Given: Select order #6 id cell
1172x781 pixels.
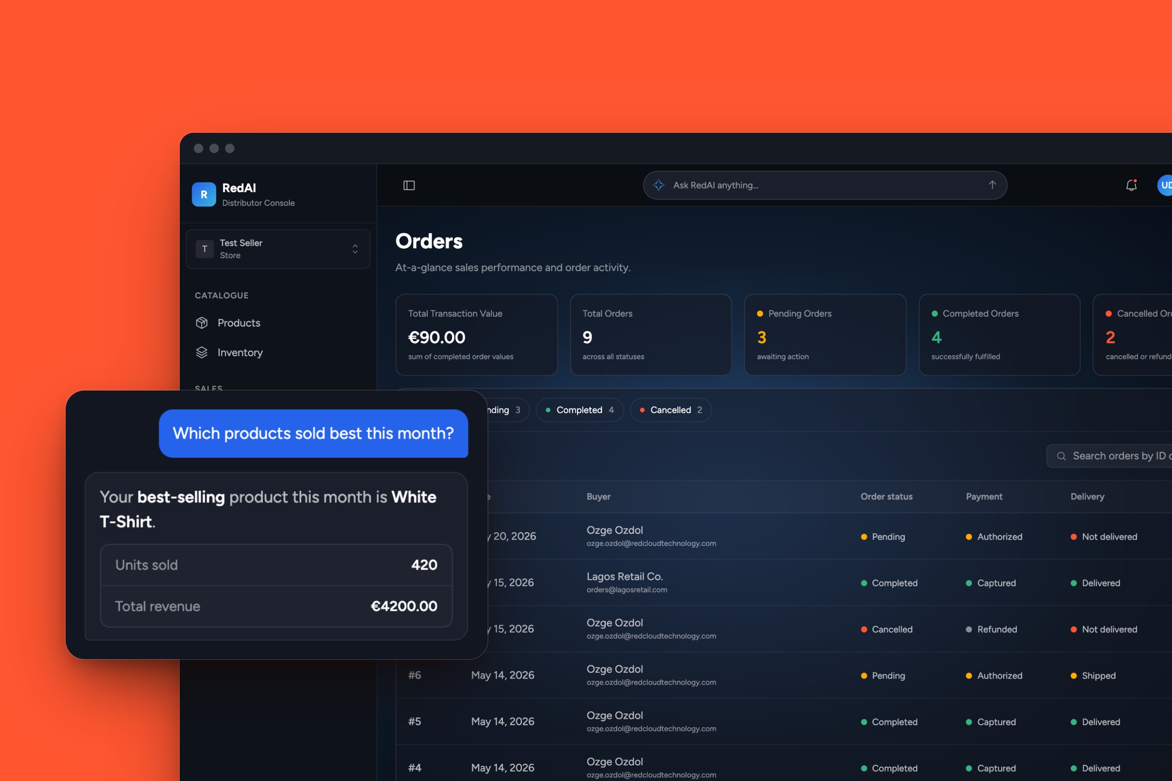Looking at the screenshot, I should tap(415, 676).
